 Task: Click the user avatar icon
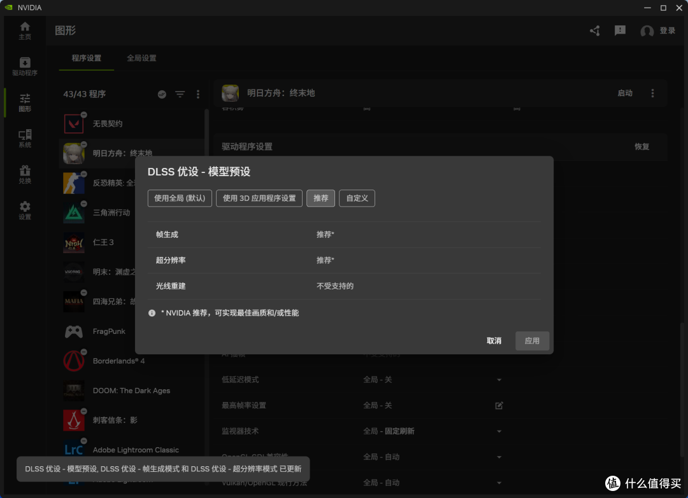[647, 31]
